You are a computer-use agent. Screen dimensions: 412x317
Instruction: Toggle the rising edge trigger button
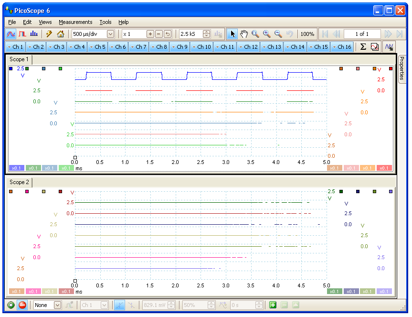pos(119,305)
